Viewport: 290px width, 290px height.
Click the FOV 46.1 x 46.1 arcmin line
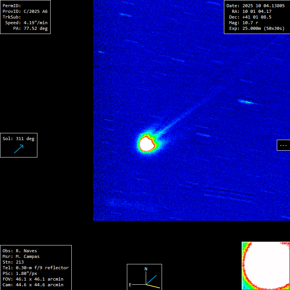pyautogui.click(x=33, y=279)
